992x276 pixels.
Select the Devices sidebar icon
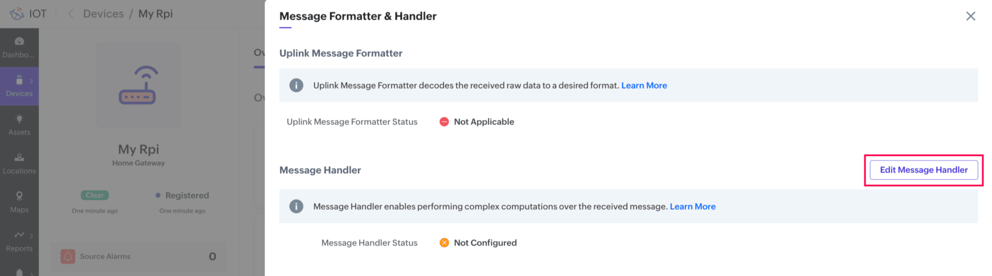click(19, 81)
